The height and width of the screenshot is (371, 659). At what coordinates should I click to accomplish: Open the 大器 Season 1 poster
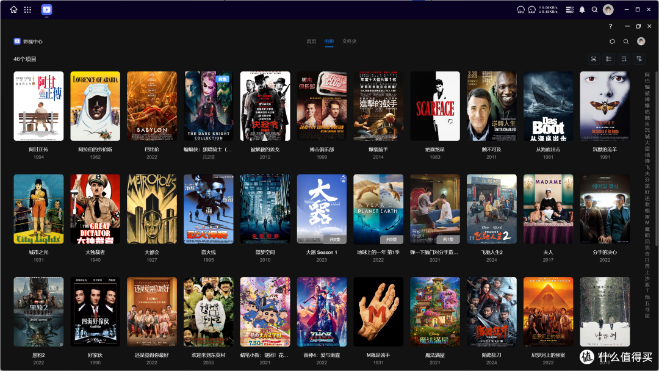click(322, 209)
